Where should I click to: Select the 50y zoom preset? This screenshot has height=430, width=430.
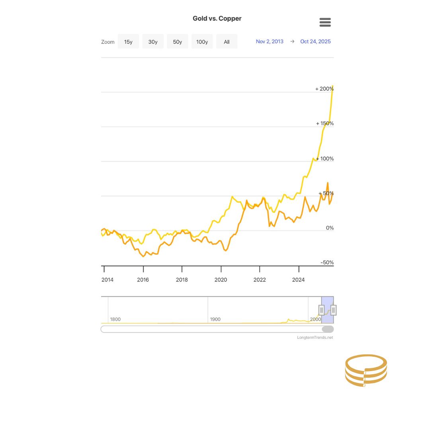[x=177, y=41]
